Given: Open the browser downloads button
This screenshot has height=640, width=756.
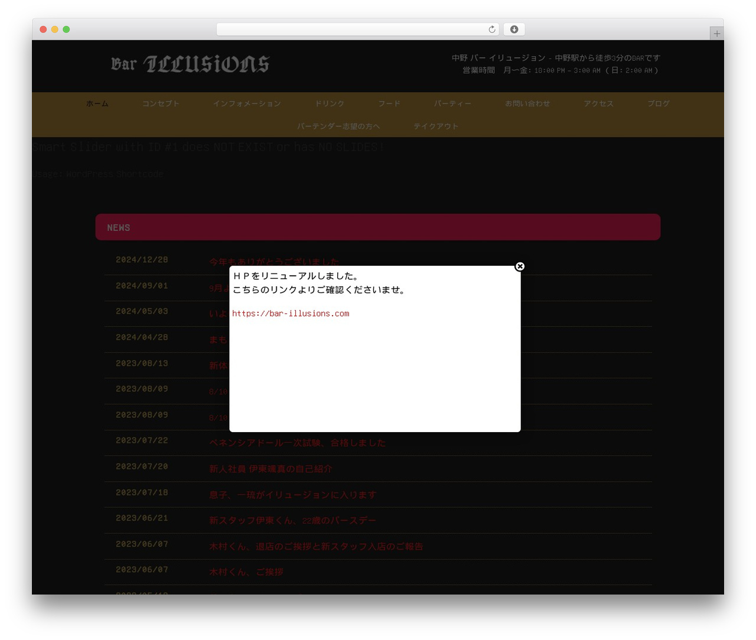Looking at the screenshot, I should [x=514, y=30].
